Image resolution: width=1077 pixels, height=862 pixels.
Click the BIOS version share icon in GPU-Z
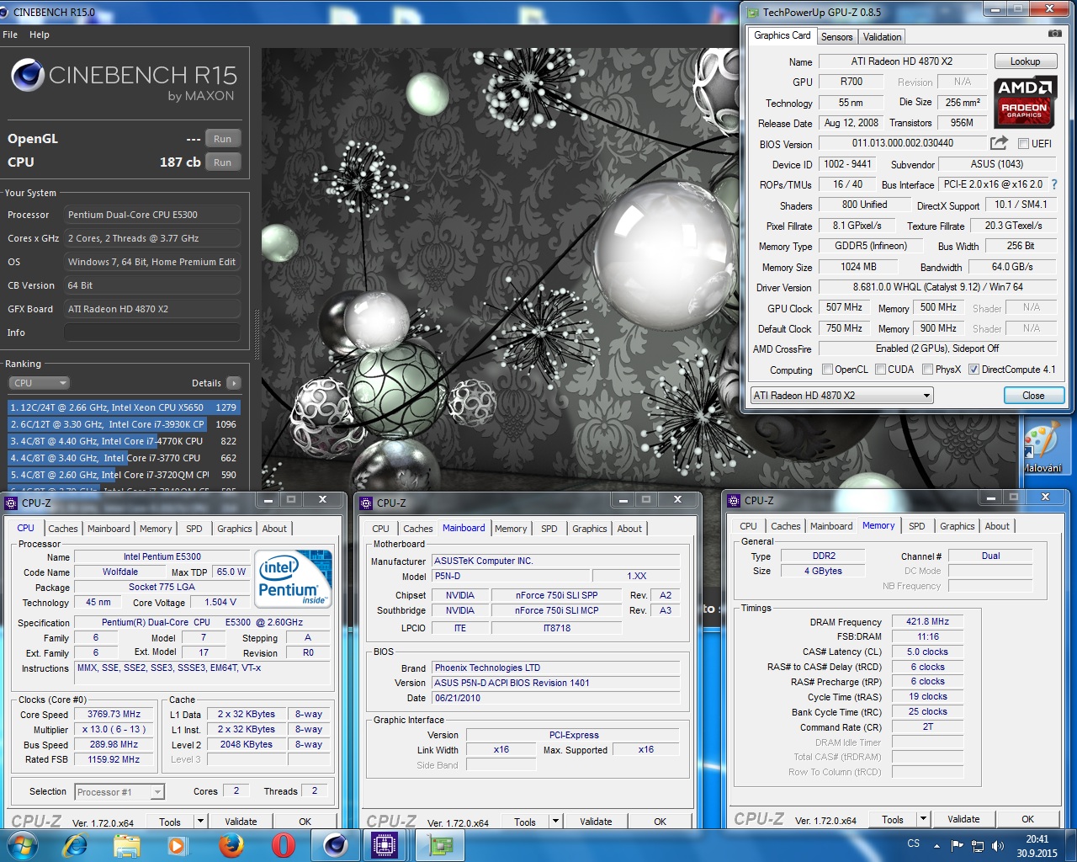tap(999, 143)
